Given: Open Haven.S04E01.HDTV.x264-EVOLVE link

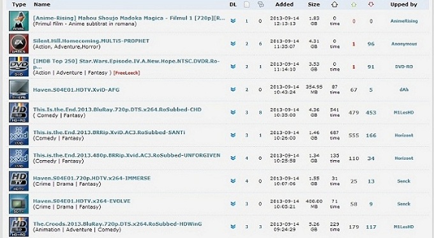Looking at the screenshot, I should pos(82,201).
